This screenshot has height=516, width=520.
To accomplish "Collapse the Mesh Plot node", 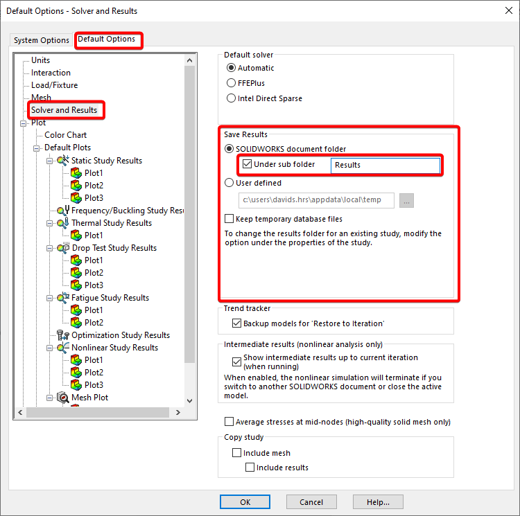I will [49, 398].
